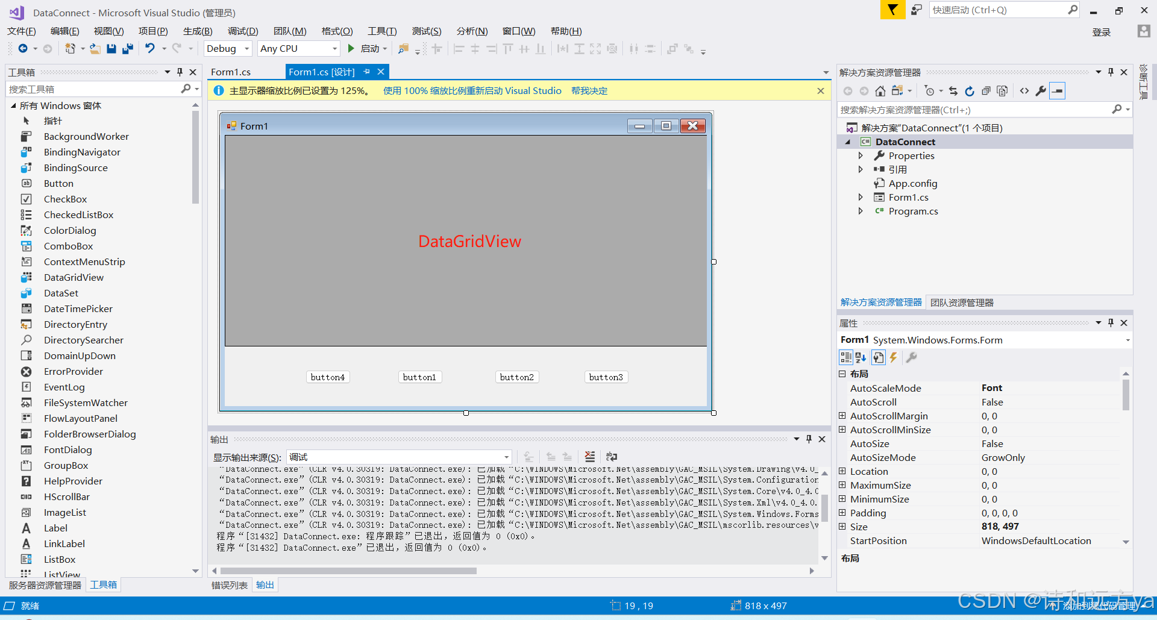Click the Properties grid vertical scrollbar thumb
This screenshot has height=620, width=1157.
tap(1126, 395)
